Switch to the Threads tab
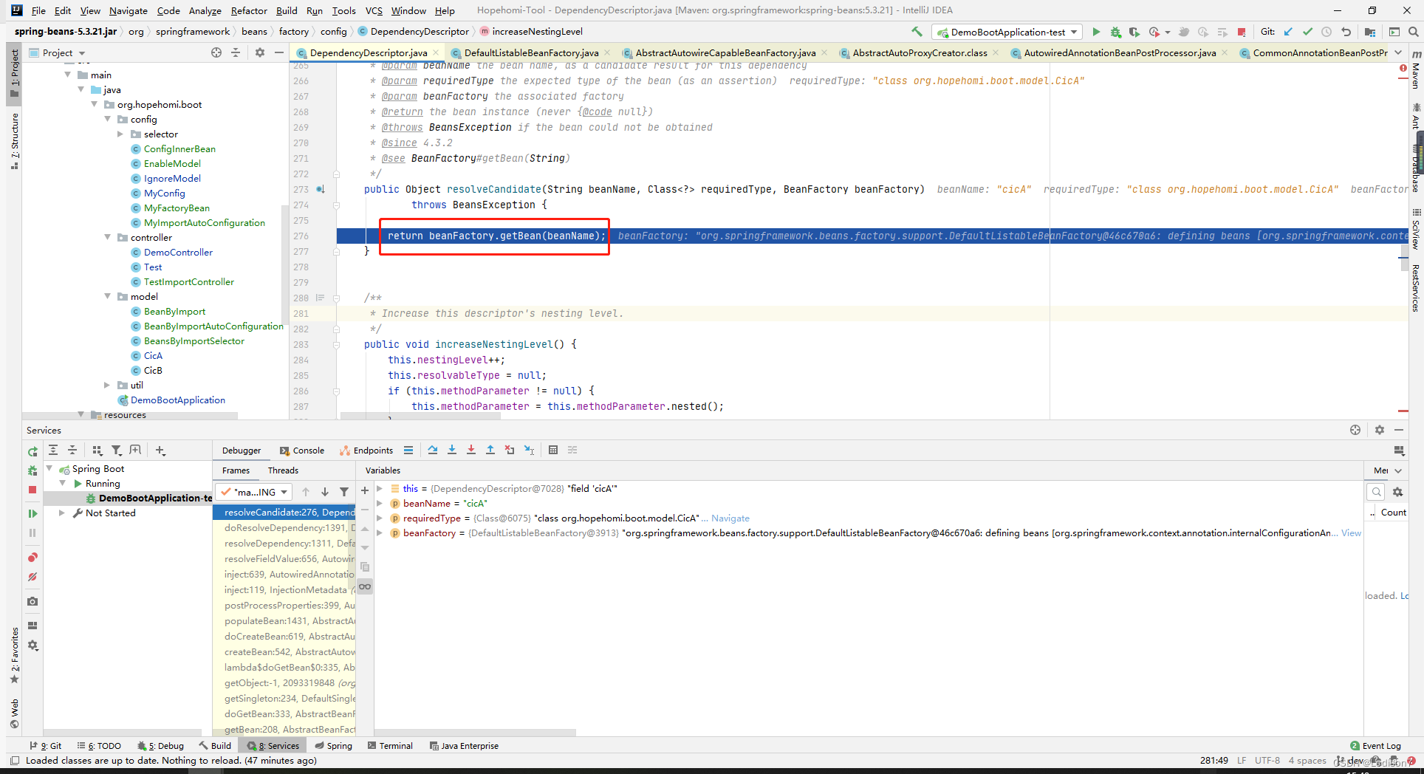This screenshot has height=774, width=1424. 283,470
